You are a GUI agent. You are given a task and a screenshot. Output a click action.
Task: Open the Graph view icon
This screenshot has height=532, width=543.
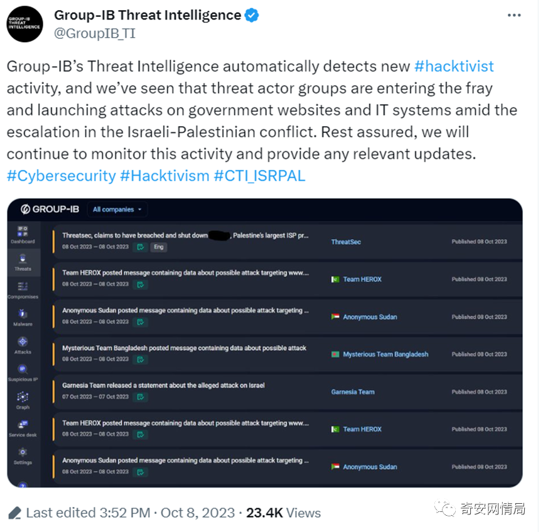point(23,397)
